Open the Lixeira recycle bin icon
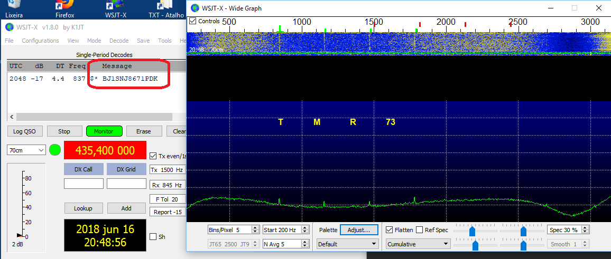 (x=14, y=6)
